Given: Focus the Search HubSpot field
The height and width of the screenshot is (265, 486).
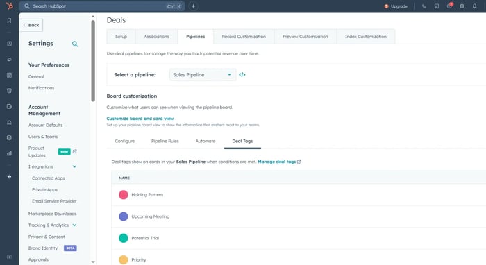Looking at the screenshot, I should point(102,6).
